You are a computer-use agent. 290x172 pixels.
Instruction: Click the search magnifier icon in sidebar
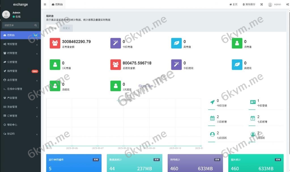[x=36, y=25]
